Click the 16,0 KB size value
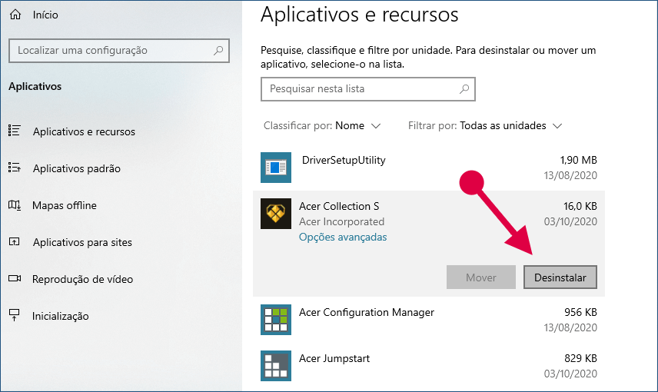Image resolution: width=658 pixels, height=392 pixels. pos(580,206)
